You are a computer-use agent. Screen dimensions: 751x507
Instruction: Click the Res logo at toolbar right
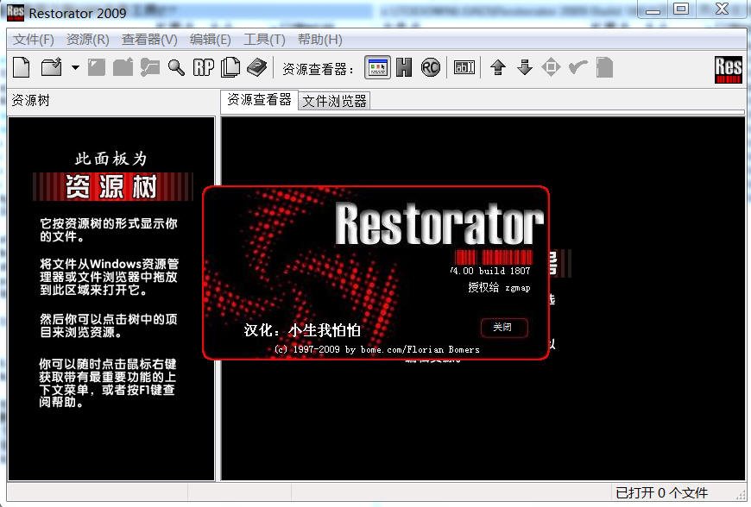point(728,69)
